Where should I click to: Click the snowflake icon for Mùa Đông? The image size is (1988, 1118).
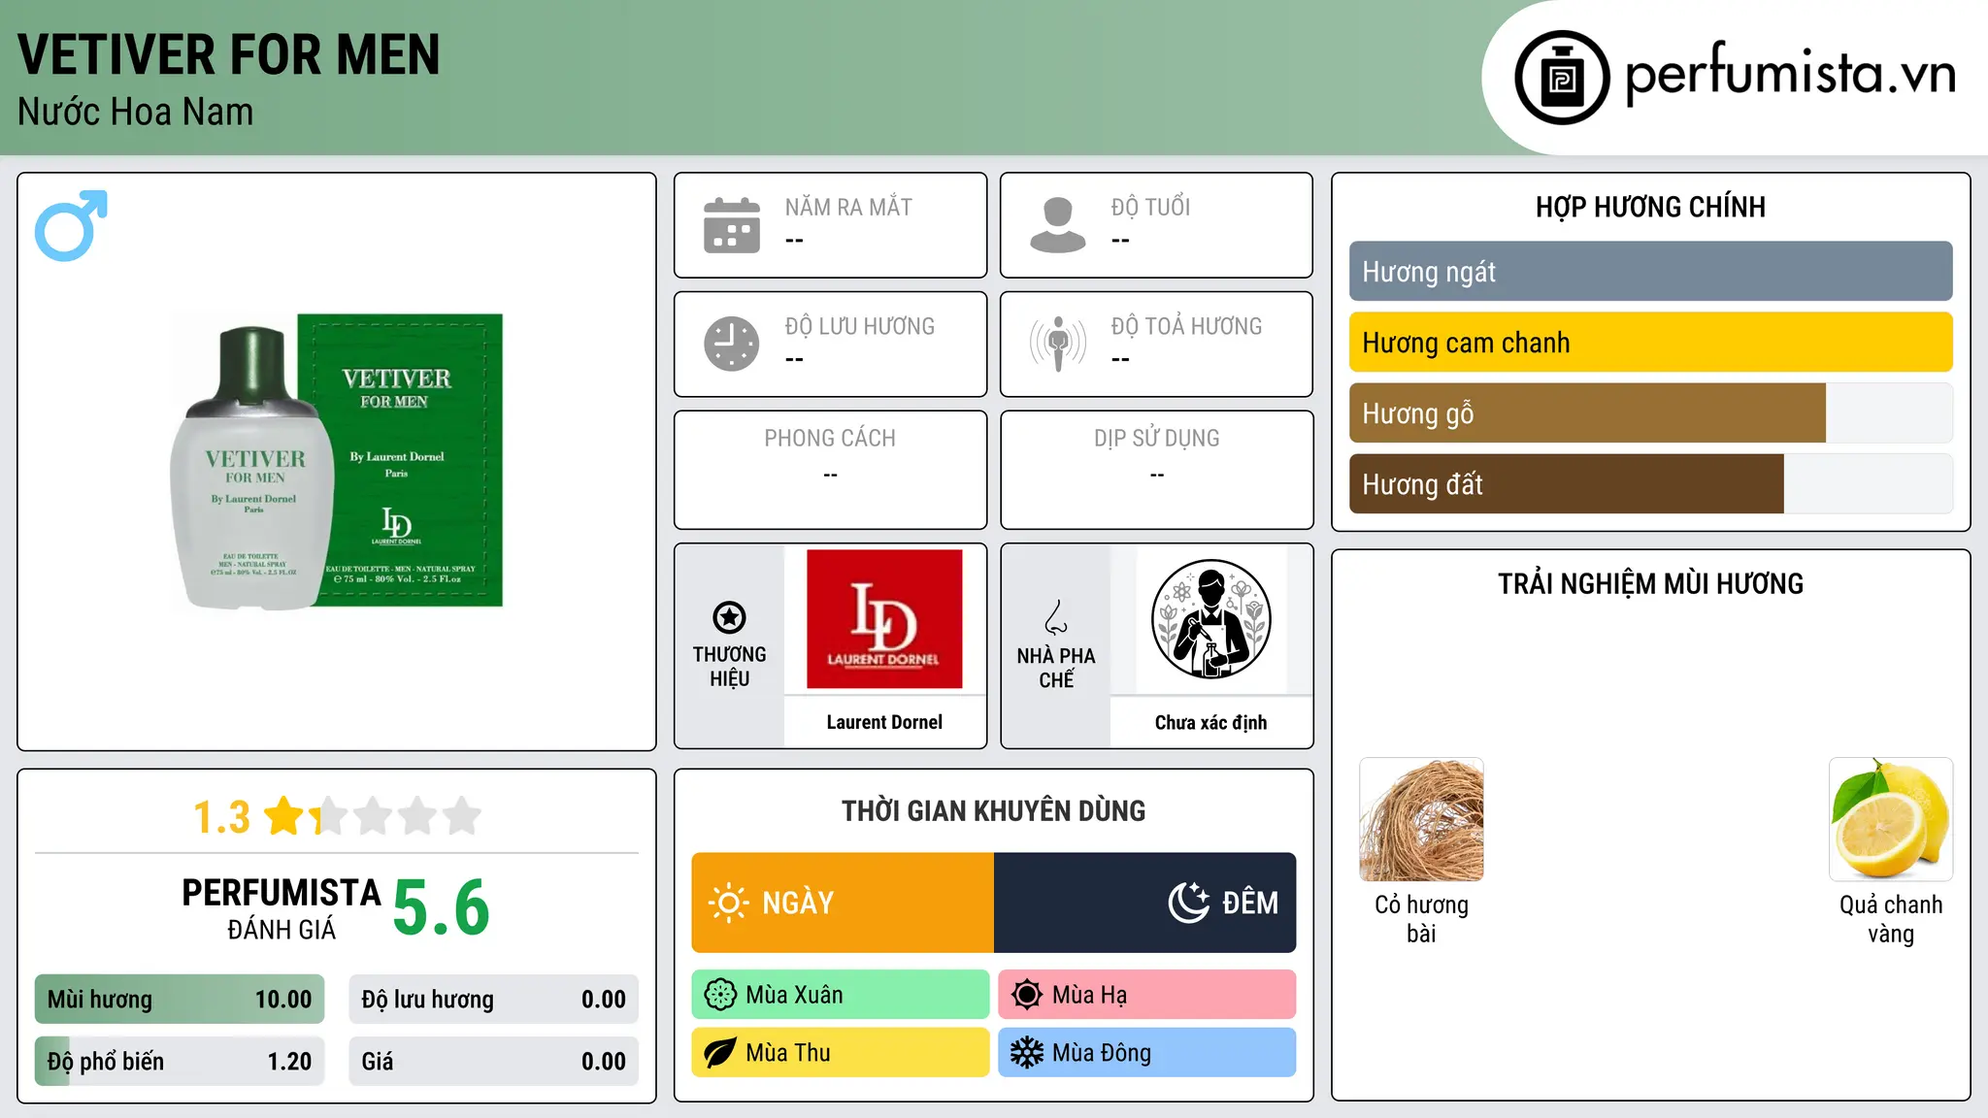point(1027,1053)
